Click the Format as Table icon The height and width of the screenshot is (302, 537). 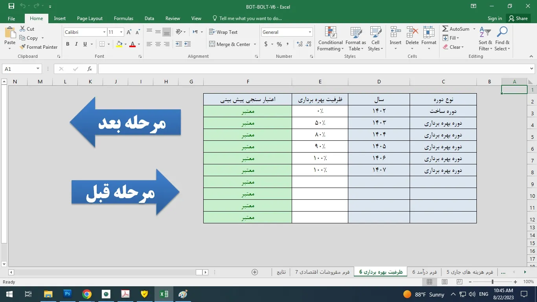(355, 39)
